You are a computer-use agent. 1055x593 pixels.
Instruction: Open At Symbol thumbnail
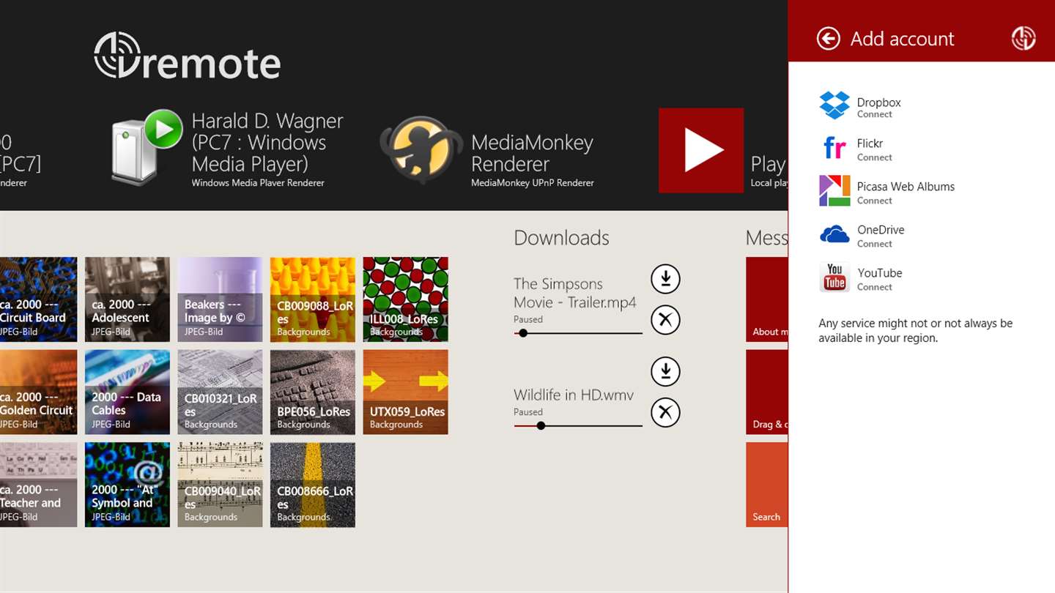pos(127,485)
